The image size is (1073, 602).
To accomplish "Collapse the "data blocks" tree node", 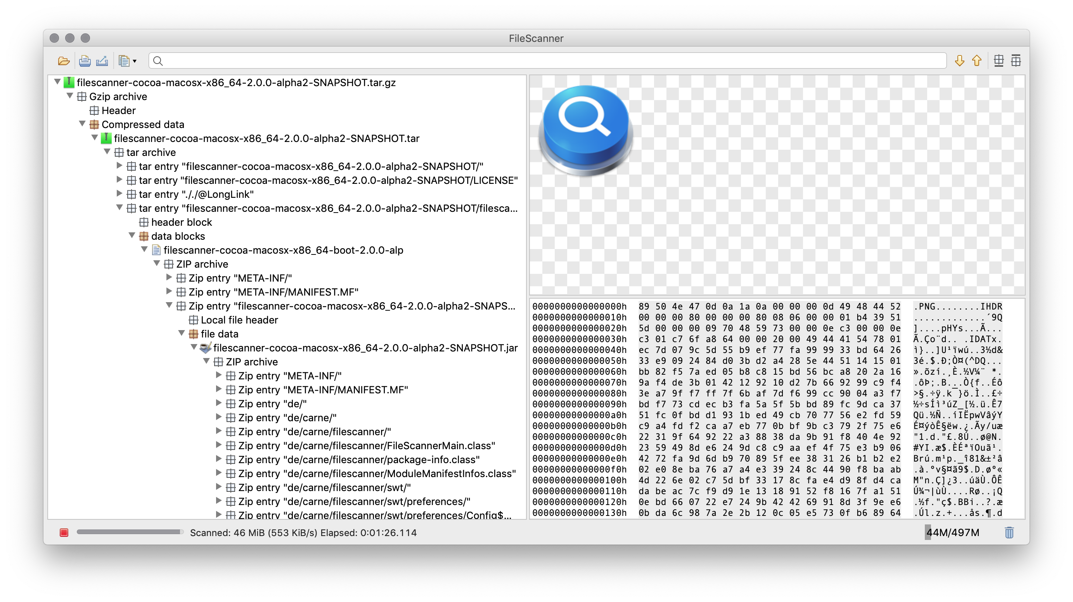I will click(x=132, y=236).
